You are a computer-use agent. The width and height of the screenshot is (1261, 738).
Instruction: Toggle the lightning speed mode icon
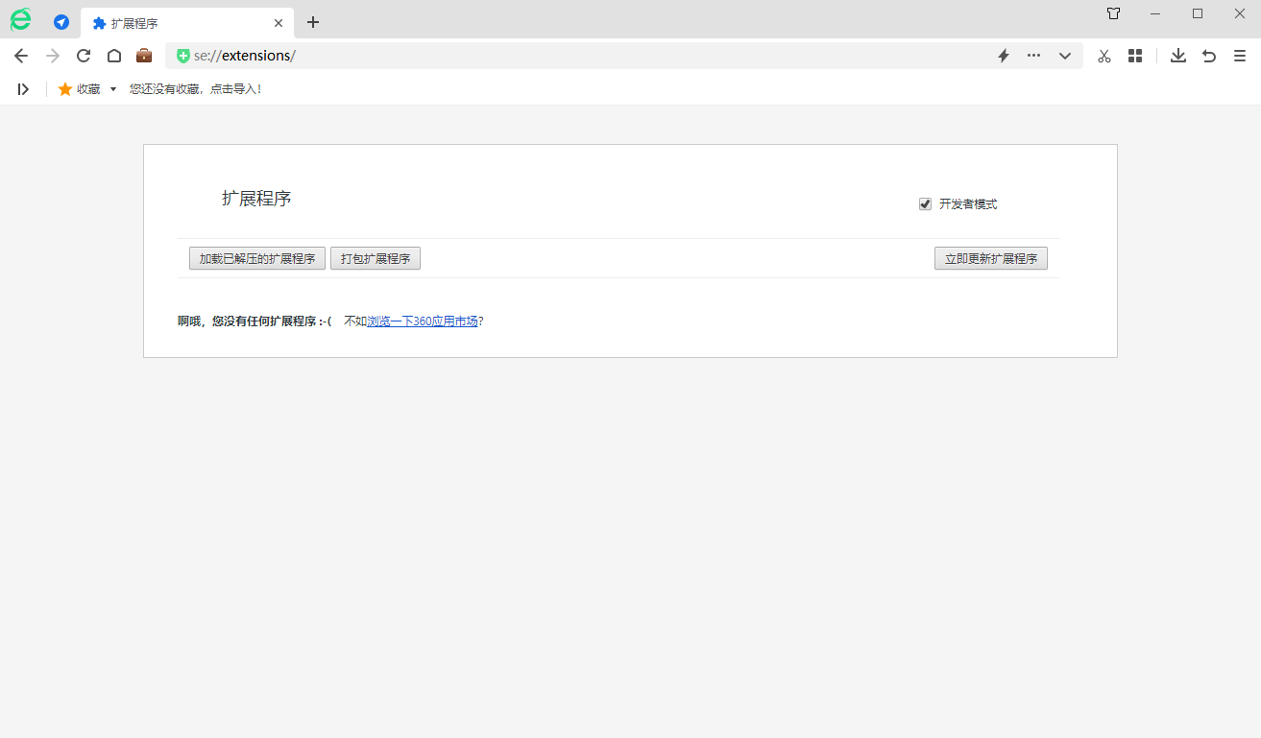point(1004,56)
